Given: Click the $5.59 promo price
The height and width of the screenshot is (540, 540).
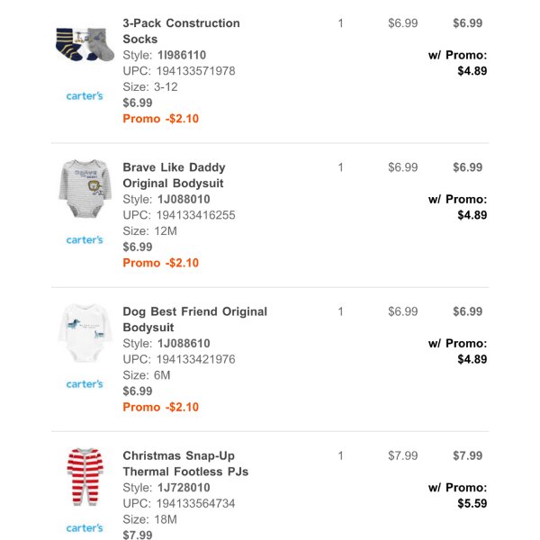Looking at the screenshot, I should pyautogui.click(x=472, y=503).
